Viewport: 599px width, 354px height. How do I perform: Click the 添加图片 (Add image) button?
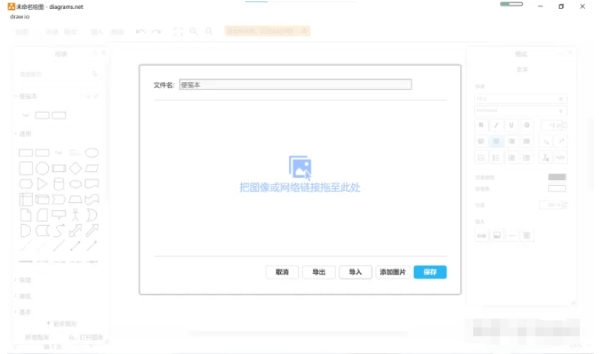point(393,272)
